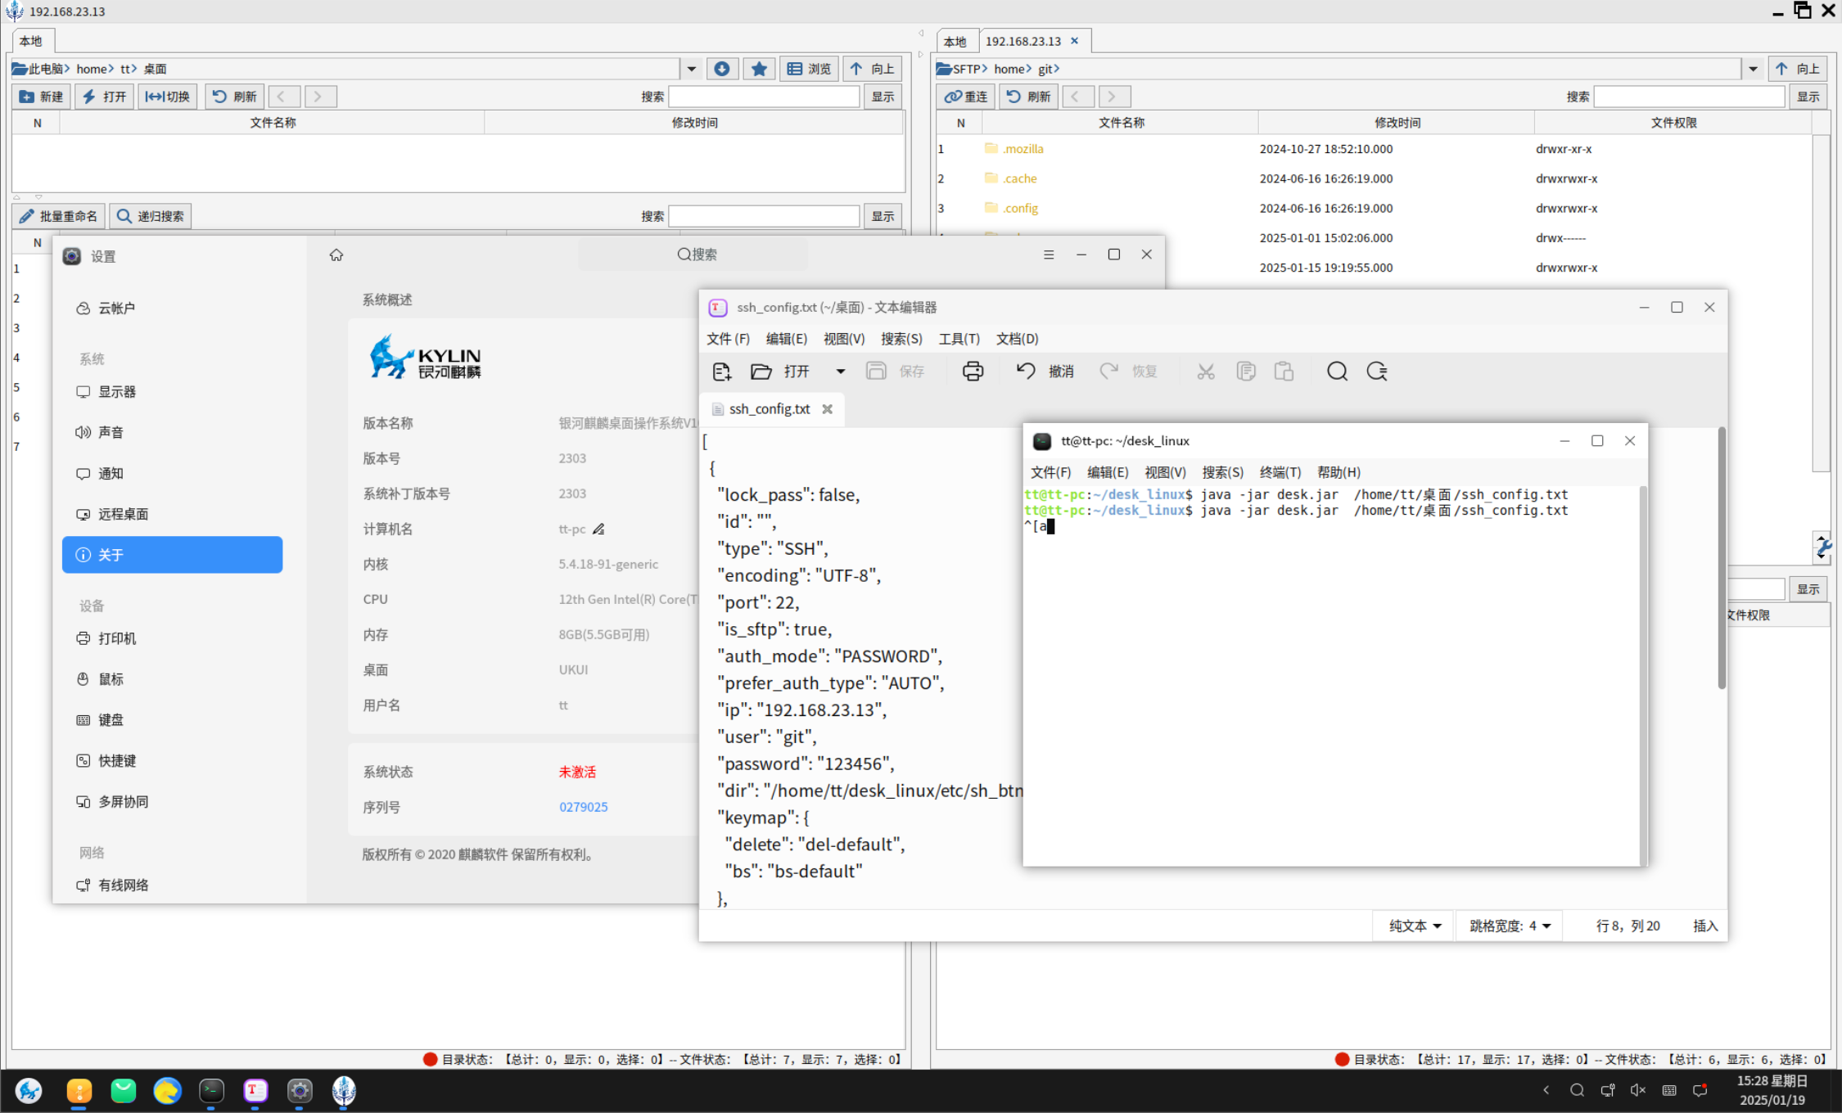Expand the local path history dropdown
This screenshot has height=1113, width=1842.
(x=692, y=69)
